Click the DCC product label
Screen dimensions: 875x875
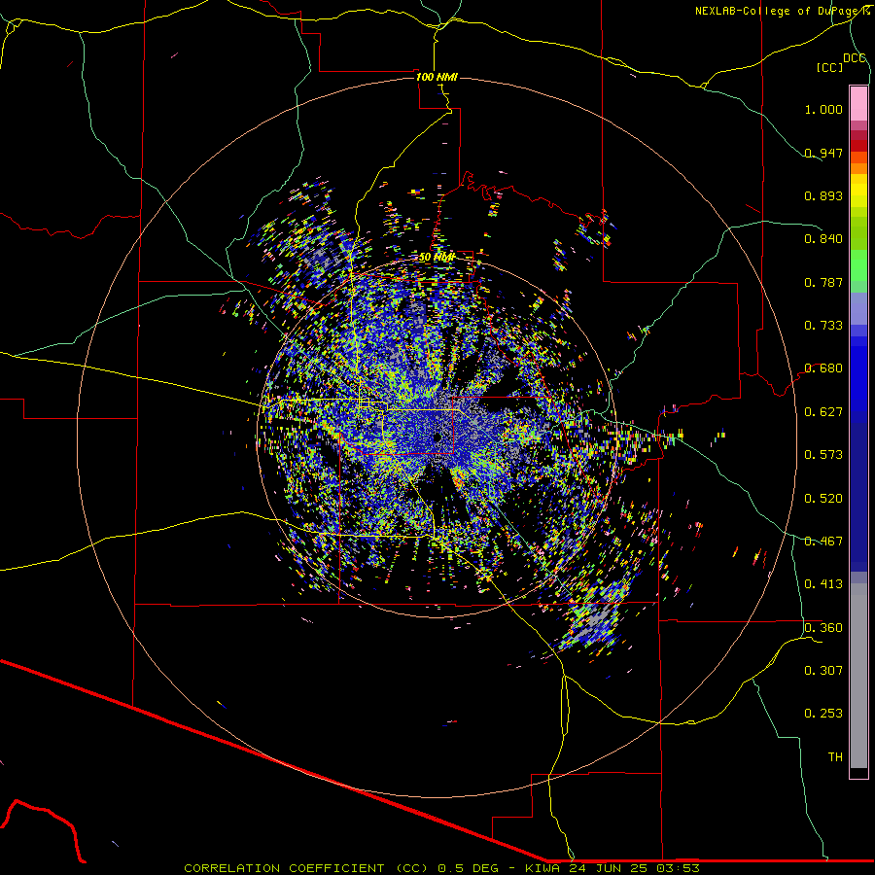click(855, 58)
